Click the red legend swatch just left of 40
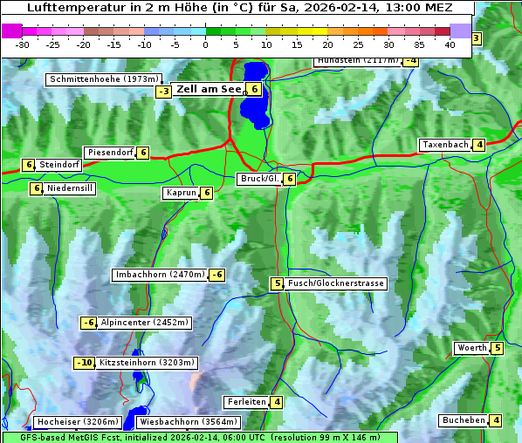The image size is (522, 443). [443, 31]
